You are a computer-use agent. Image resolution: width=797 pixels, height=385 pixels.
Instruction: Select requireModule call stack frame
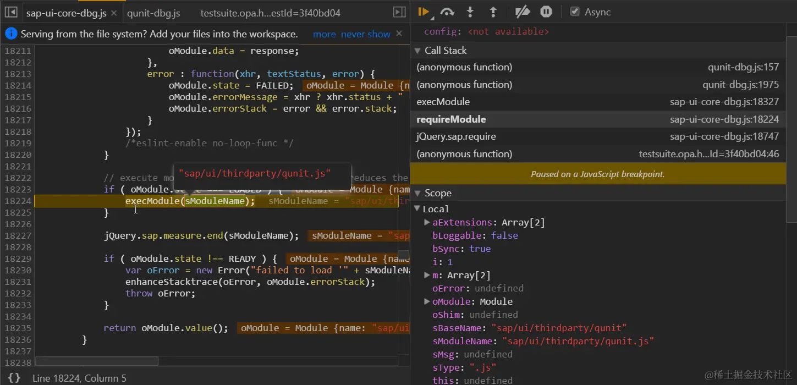(x=598, y=119)
